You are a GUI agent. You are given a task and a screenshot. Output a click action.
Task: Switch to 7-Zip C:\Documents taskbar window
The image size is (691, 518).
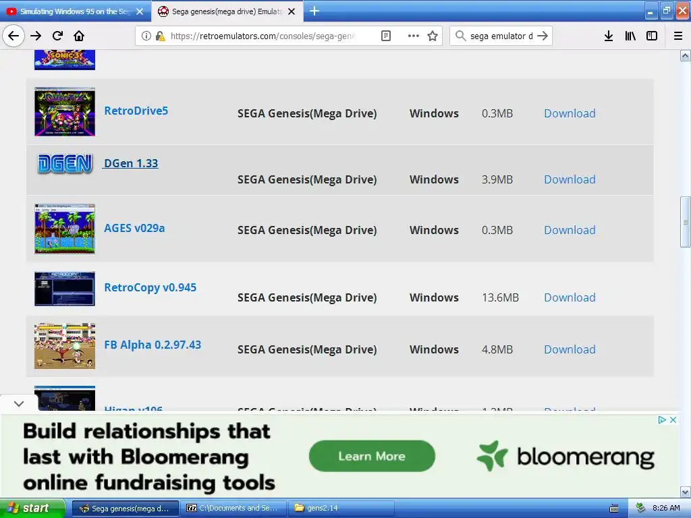click(x=233, y=509)
